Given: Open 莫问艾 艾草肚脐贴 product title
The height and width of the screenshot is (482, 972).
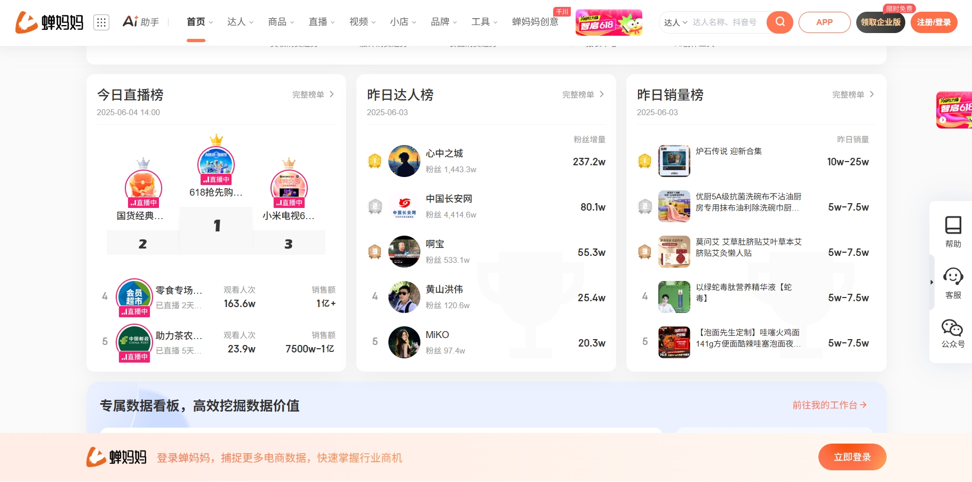Looking at the screenshot, I should [748, 247].
